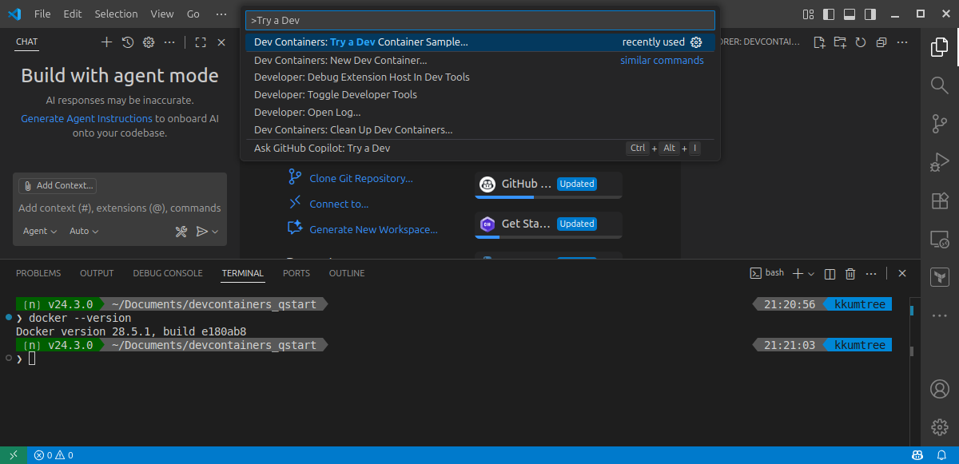Open the Run and Debug view
Screen dimensions: 959x464
[x=940, y=162]
